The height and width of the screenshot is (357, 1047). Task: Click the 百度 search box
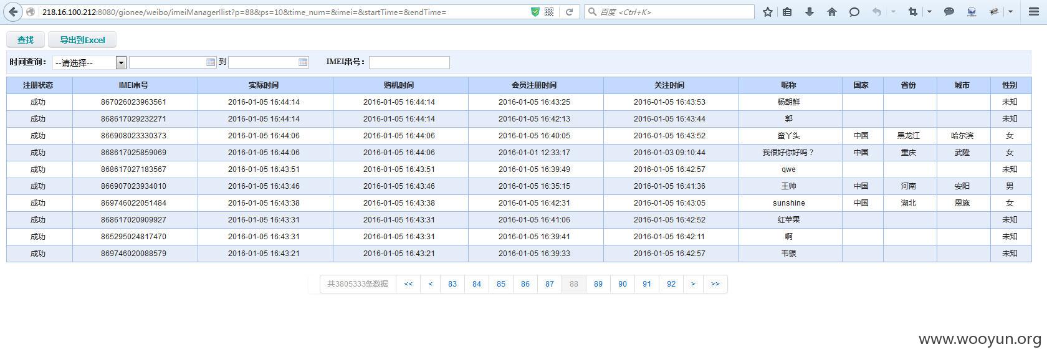pos(669,12)
